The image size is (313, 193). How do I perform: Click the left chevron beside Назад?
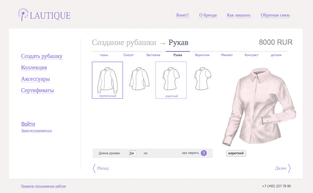tap(94, 168)
